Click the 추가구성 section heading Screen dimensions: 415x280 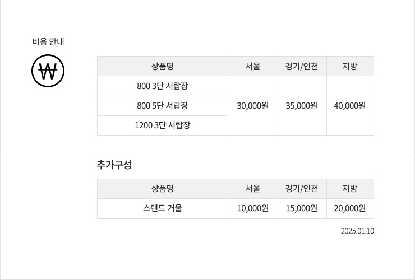(114, 165)
